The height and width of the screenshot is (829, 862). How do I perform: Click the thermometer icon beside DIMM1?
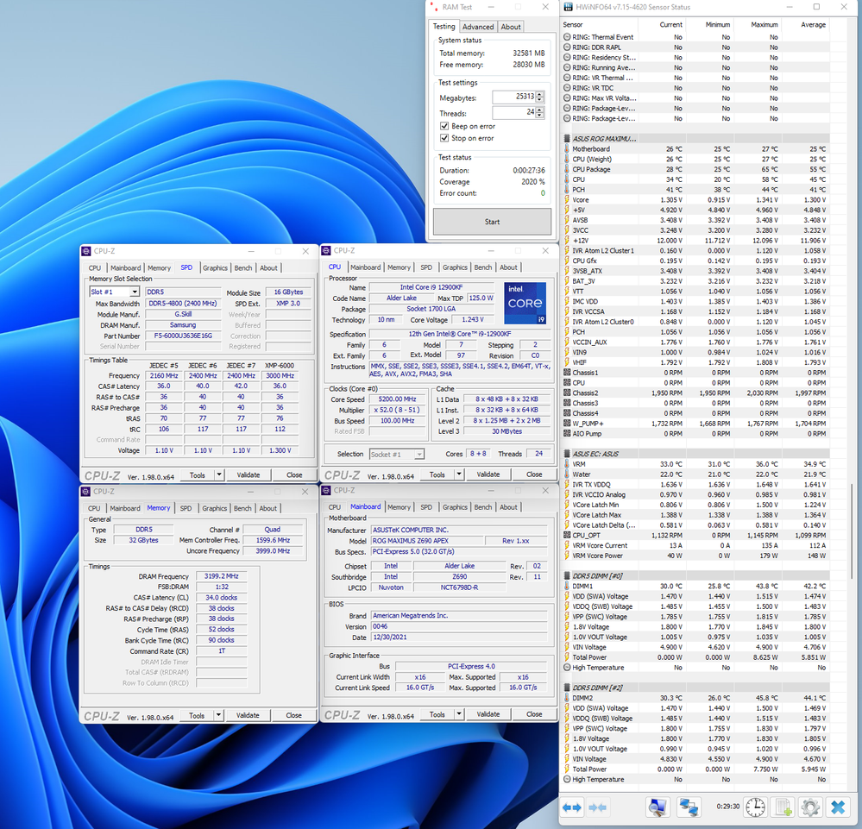point(567,586)
